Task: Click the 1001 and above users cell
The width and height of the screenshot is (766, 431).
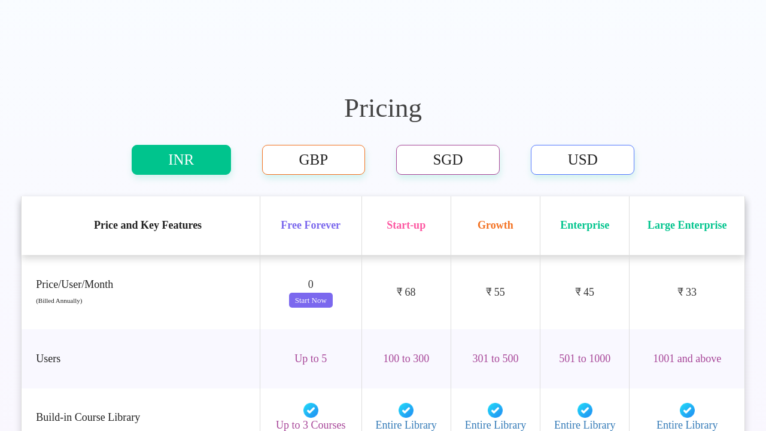Action: pyautogui.click(x=687, y=359)
